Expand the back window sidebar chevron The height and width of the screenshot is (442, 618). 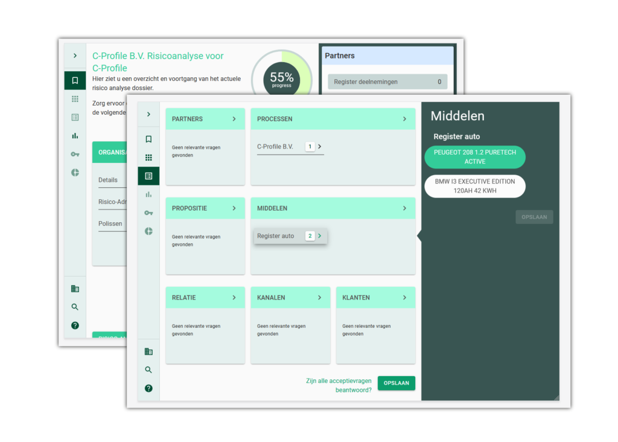coord(75,56)
